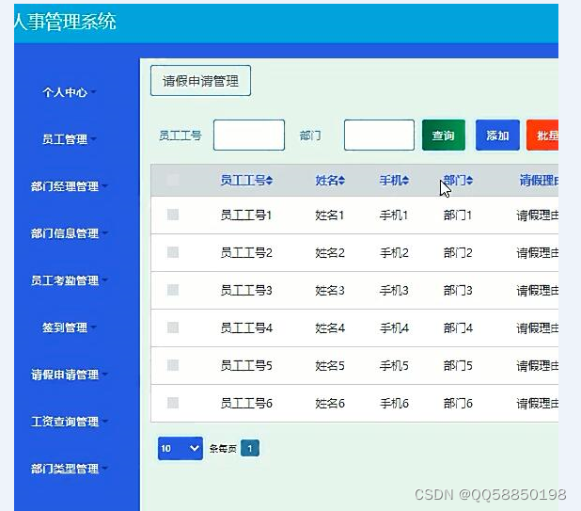The image size is (581, 511).
Task: Sort by 手机 column arrows
Action: (x=406, y=181)
